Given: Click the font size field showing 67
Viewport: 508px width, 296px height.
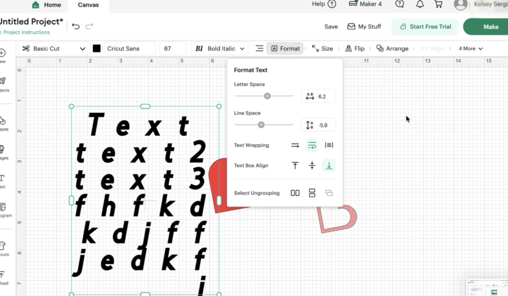Looking at the screenshot, I should click(173, 49).
